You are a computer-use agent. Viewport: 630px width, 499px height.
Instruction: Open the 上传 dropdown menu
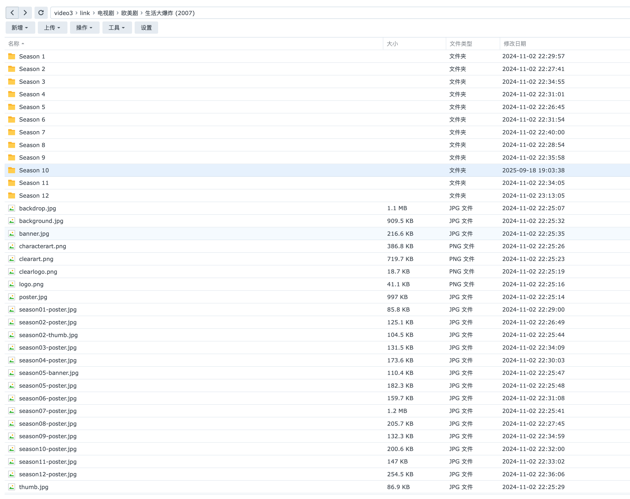coord(52,28)
